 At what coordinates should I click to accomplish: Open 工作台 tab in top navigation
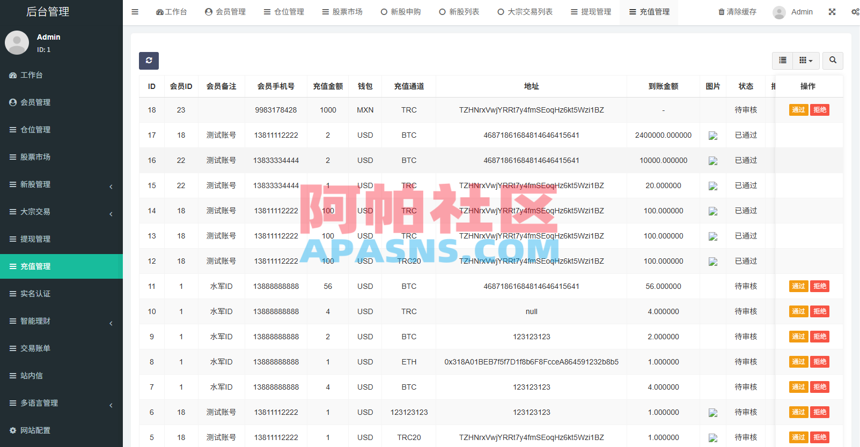(x=172, y=12)
